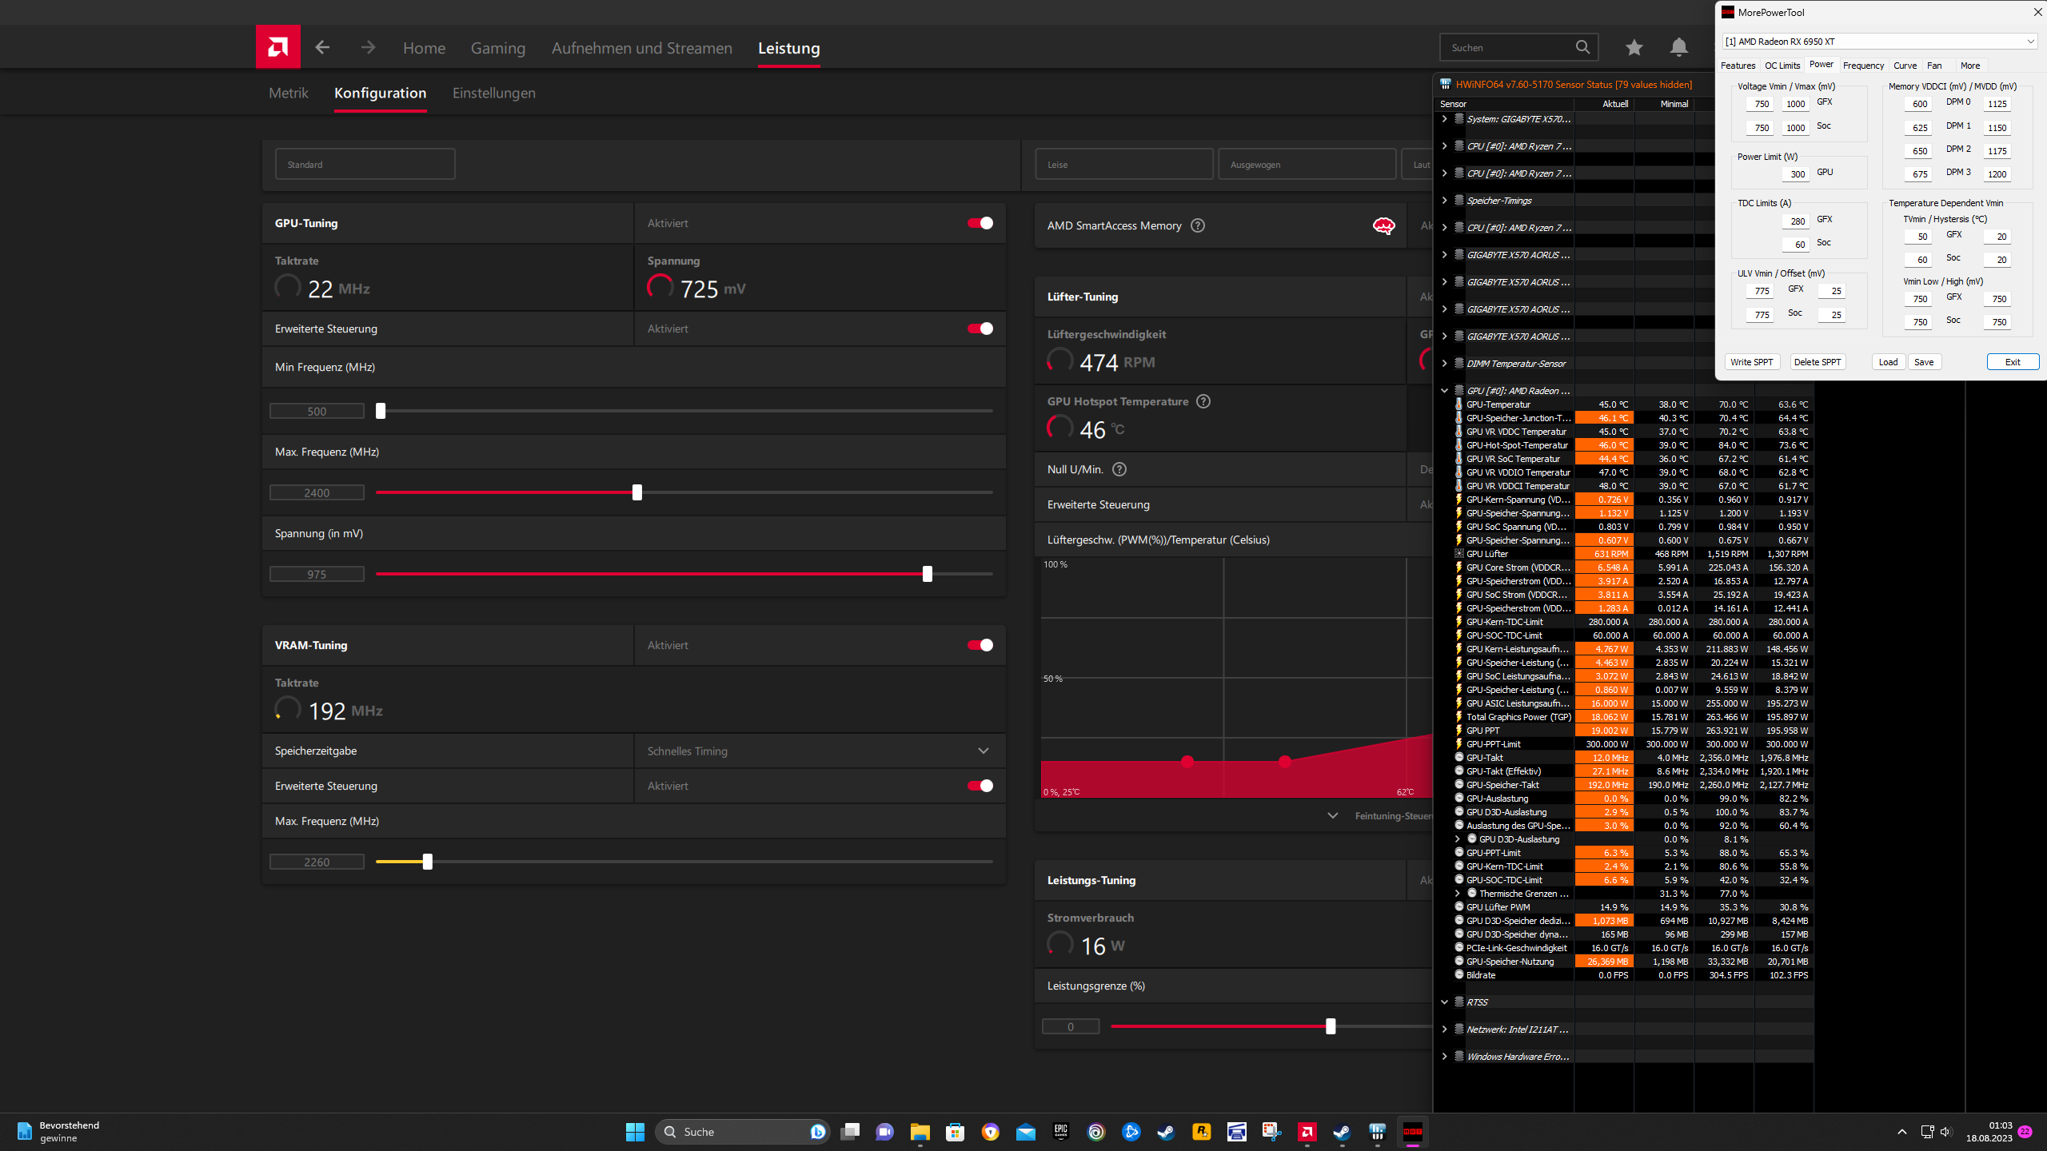Viewport: 2047px width, 1151px height.
Task: Toggle GPU Erweiterte Steuerung switch
Action: pyautogui.click(x=980, y=329)
